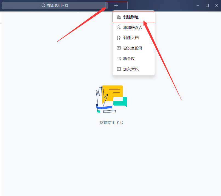Image resolution: width=221 pixels, height=196 pixels.
Task: Focus the 搜索 (Ctrl+K) search box
Action: click(x=55, y=5)
